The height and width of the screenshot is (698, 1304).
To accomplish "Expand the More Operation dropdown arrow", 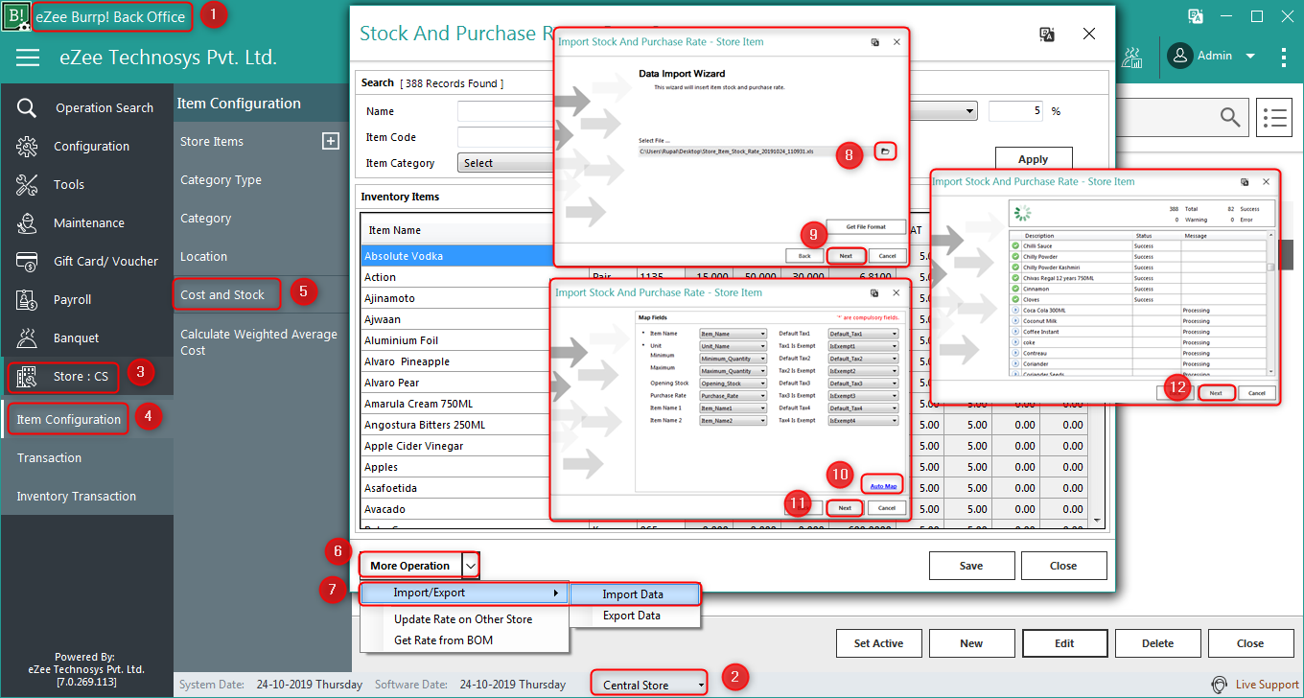I will coord(471,566).
